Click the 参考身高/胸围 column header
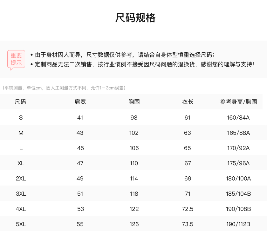Viewport: 267px width, 242px height. (238, 102)
